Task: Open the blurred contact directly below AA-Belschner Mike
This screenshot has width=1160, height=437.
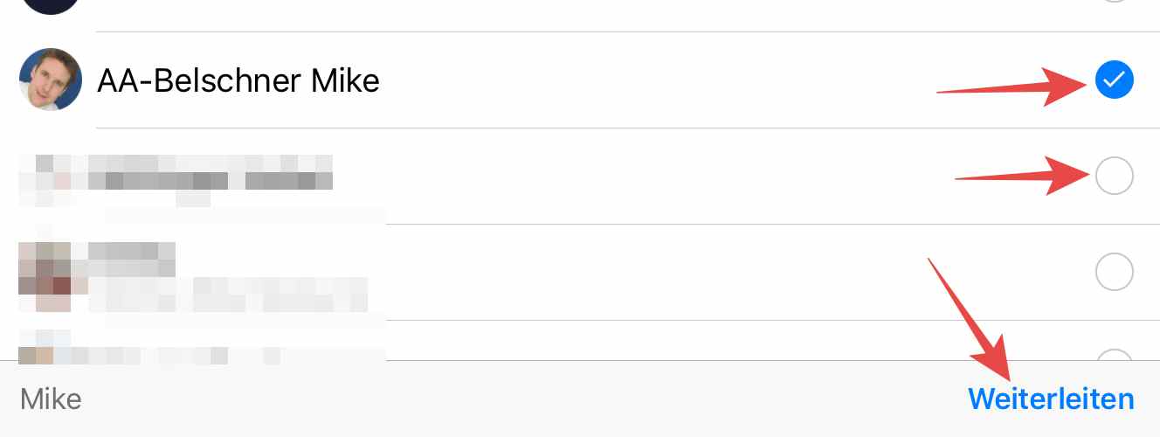Action: pyautogui.click(x=580, y=177)
